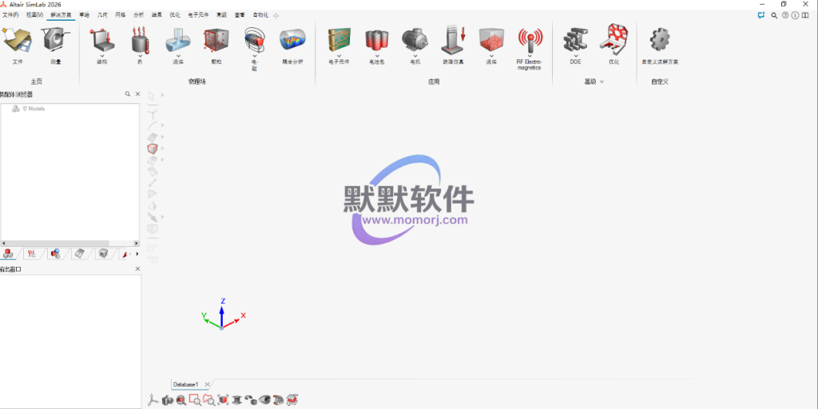Close the 输出窗口 output panel

(137, 269)
